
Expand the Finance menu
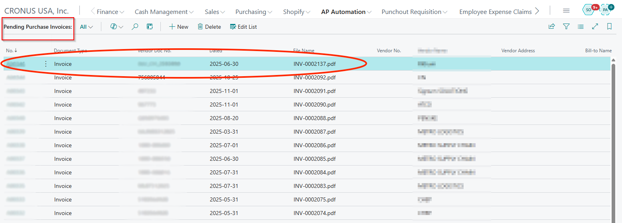click(110, 12)
